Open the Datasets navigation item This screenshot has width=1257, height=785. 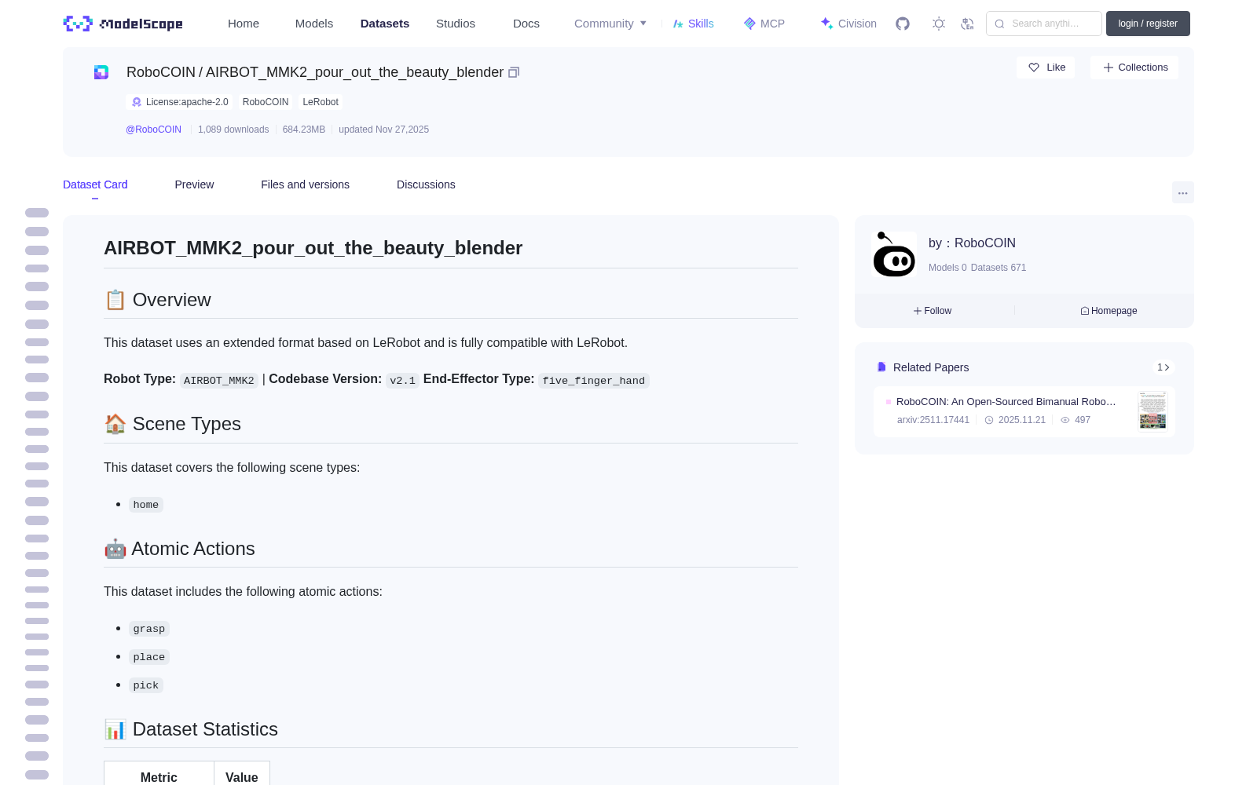[x=385, y=24]
